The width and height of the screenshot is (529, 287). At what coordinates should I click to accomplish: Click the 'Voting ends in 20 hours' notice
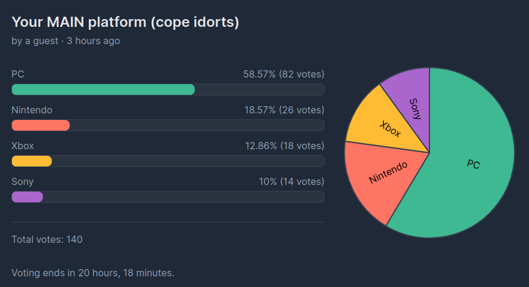click(x=93, y=273)
